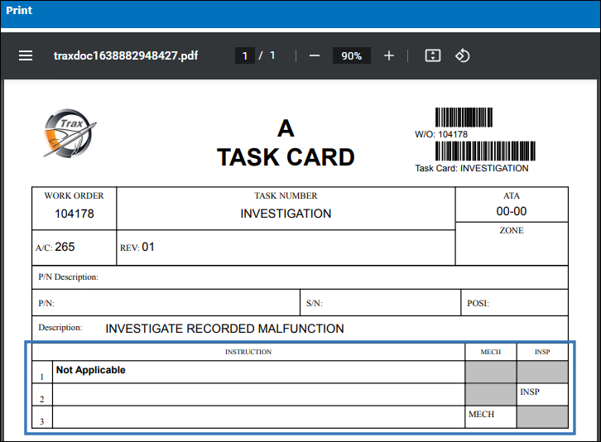Click the W/O: 104178 barcode label
This screenshot has width=601, height=442.
tap(441, 135)
